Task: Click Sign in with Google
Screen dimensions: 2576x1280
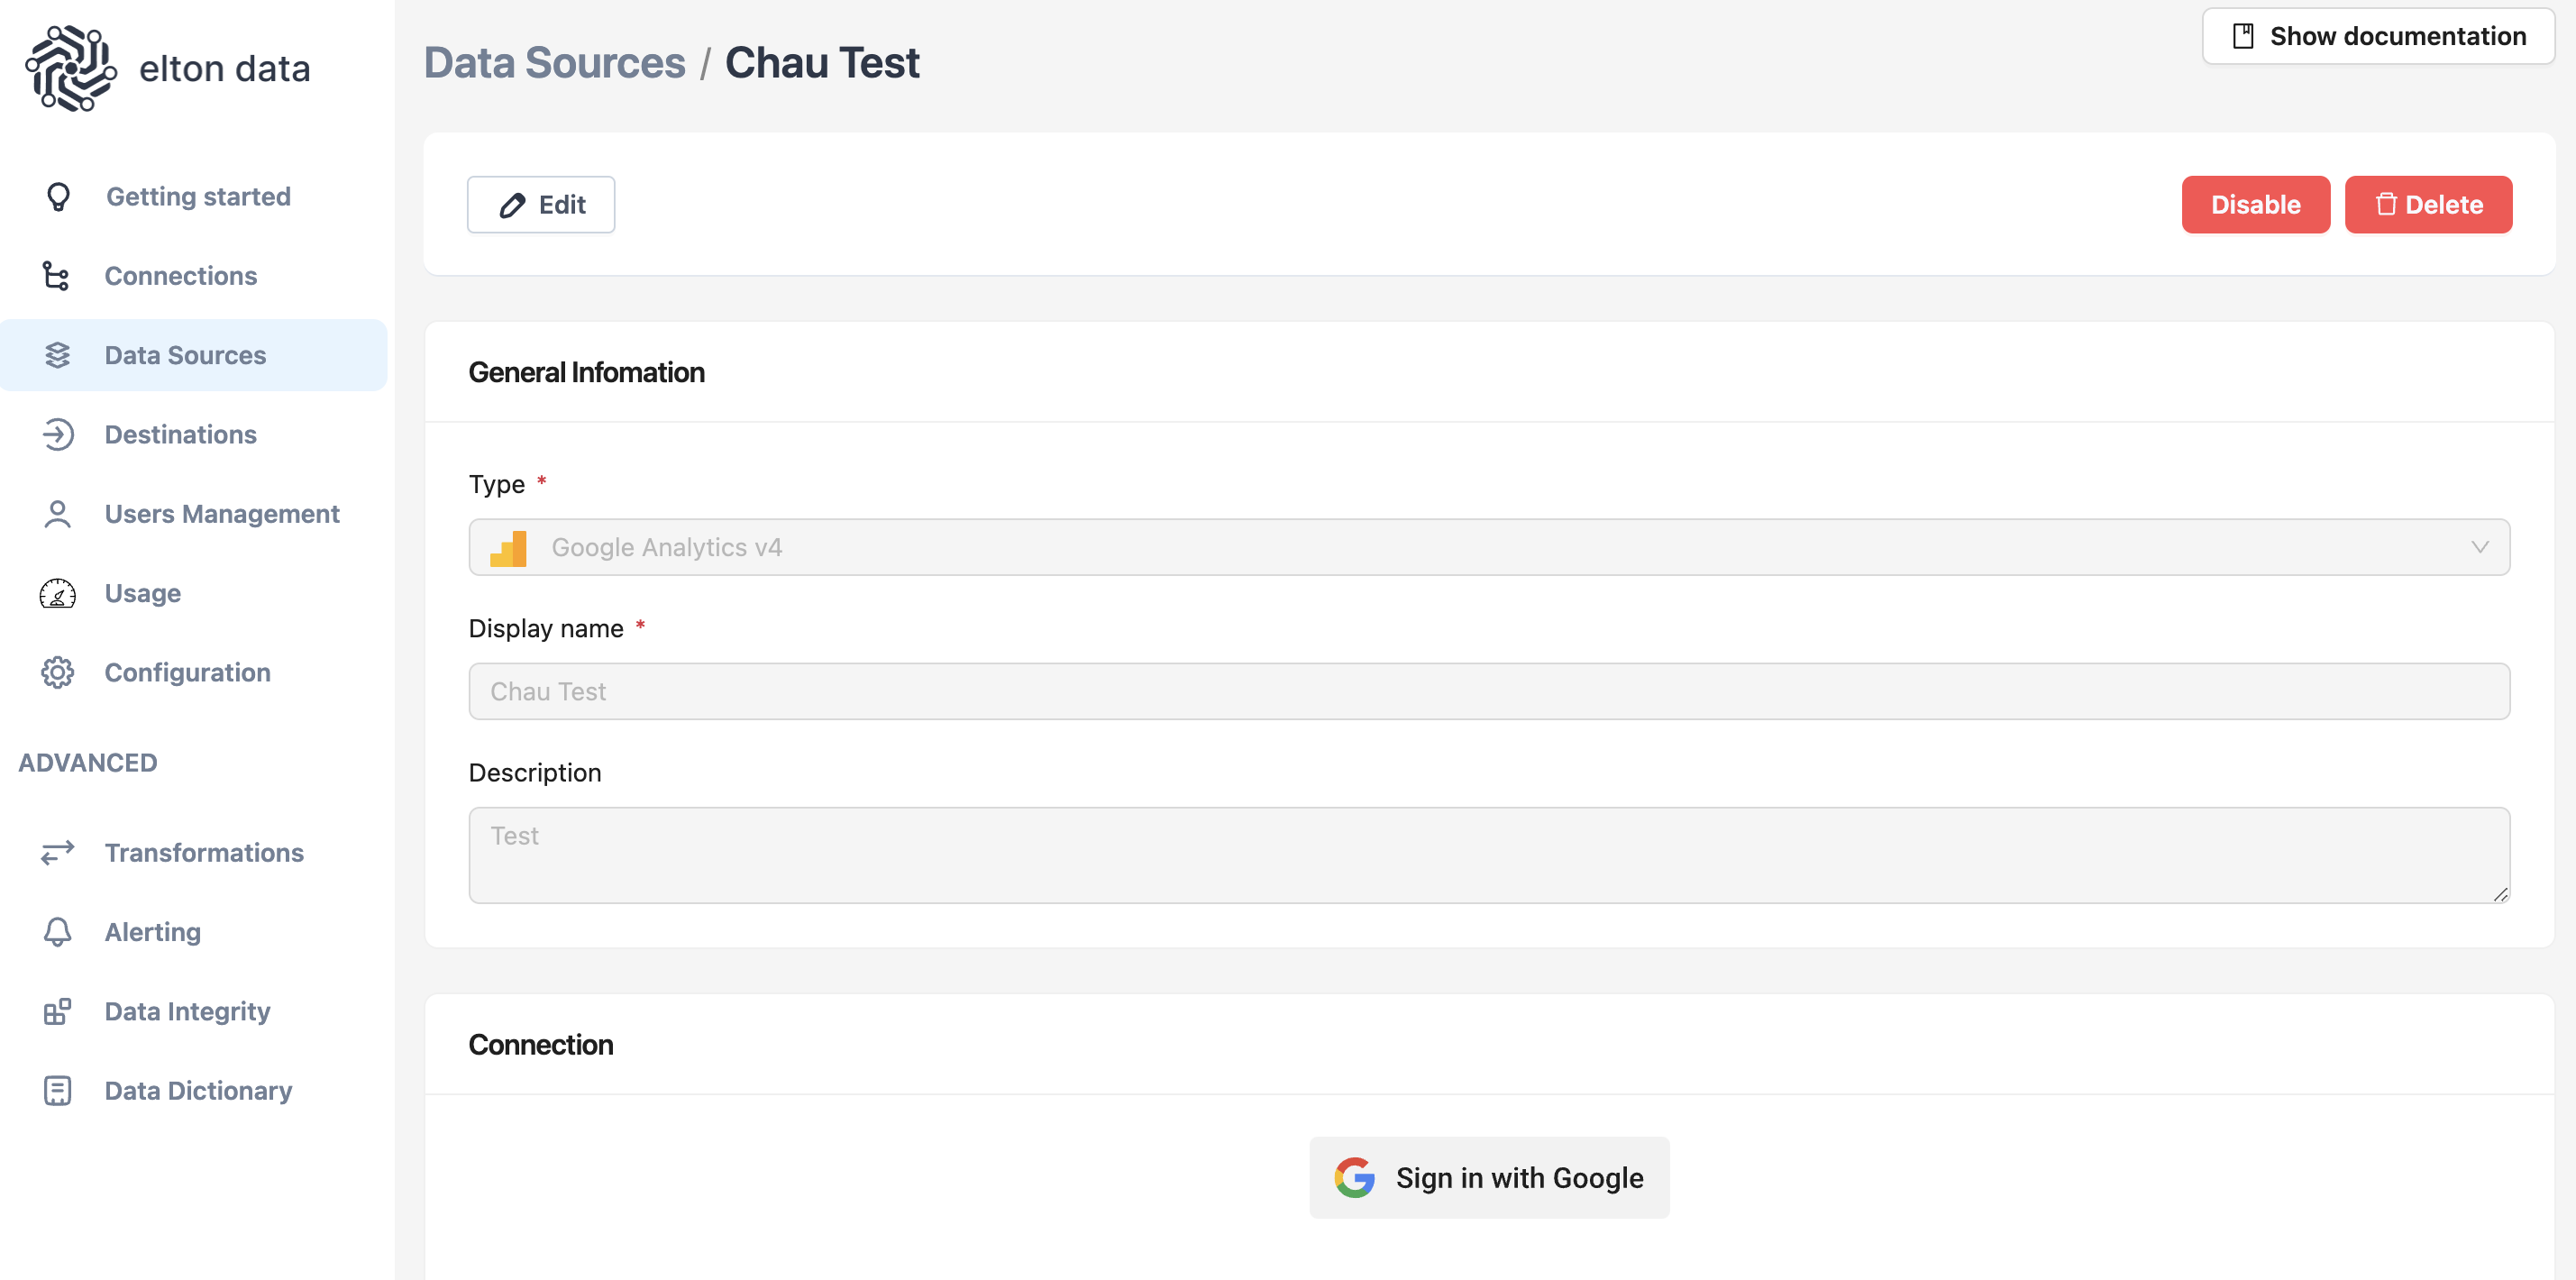Action: [1489, 1178]
